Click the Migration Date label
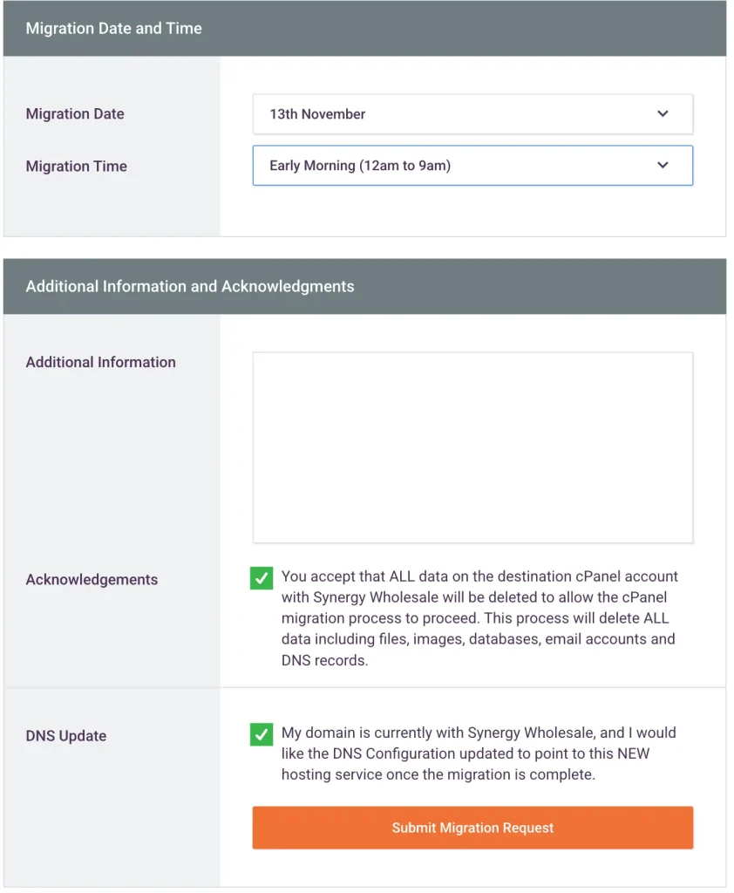Viewport: 734px width, 893px height. [75, 113]
